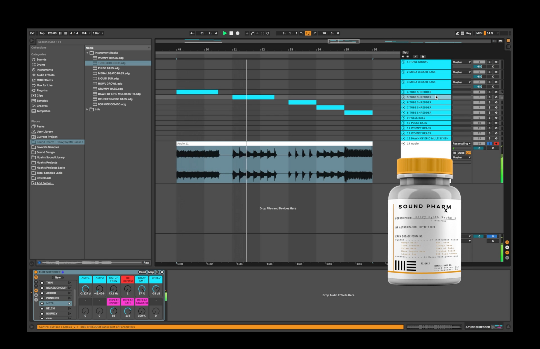Click the Add Folder link
This screenshot has width=540, height=349.
(x=45, y=183)
